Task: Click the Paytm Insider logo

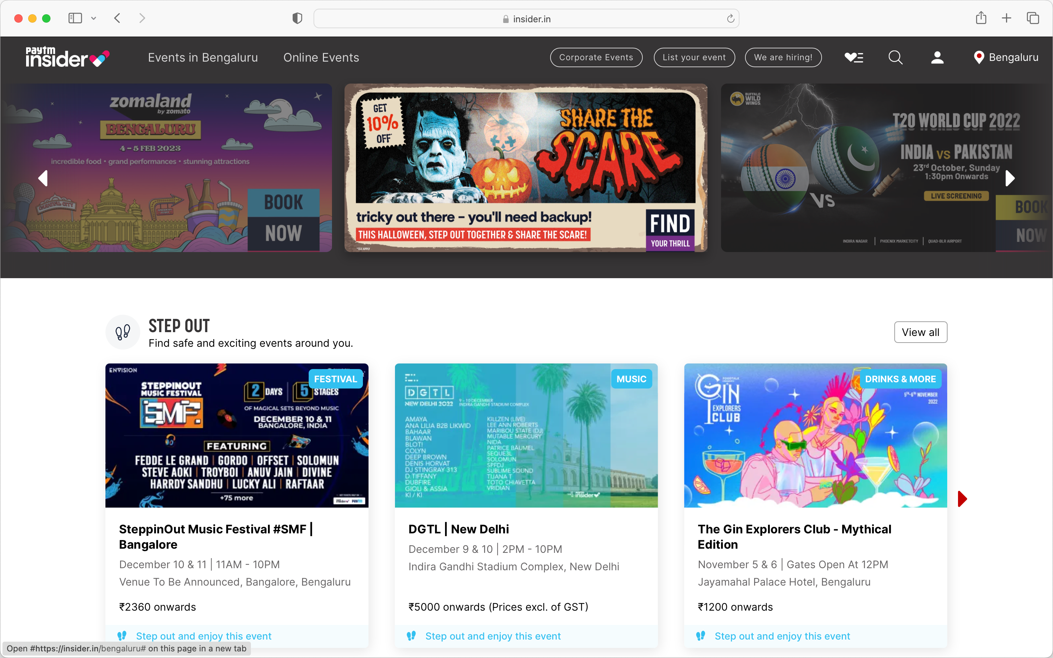Action: click(67, 57)
